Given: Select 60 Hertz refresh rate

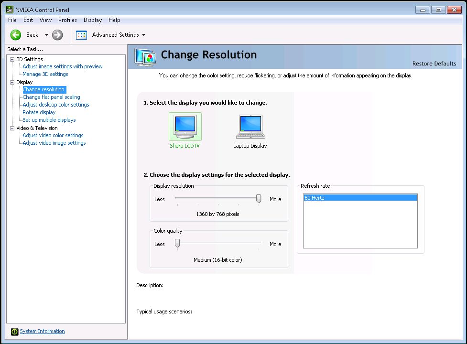Looking at the screenshot, I should point(360,198).
